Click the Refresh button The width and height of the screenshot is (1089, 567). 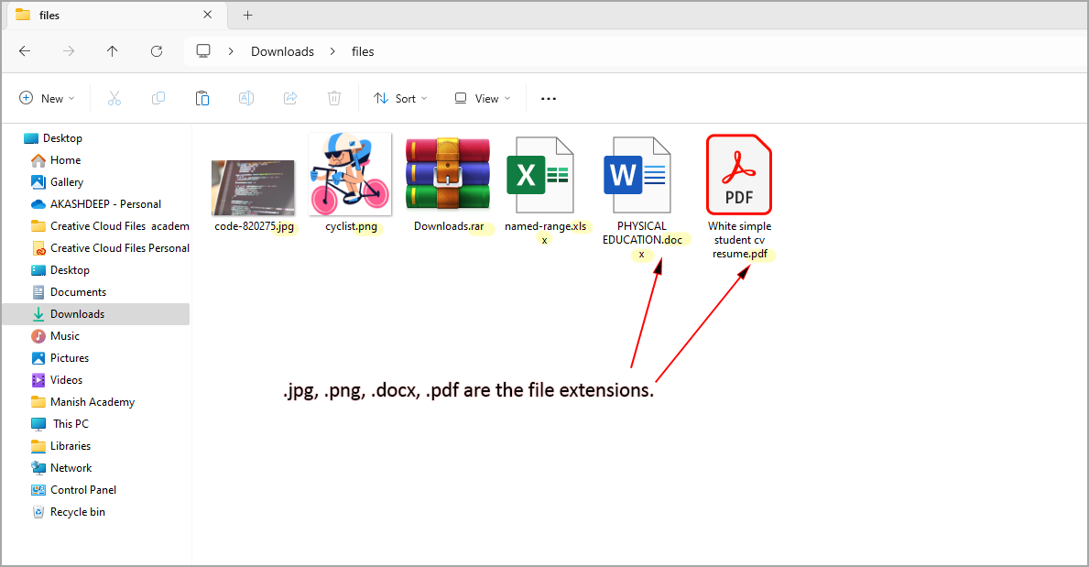(x=157, y=51)
